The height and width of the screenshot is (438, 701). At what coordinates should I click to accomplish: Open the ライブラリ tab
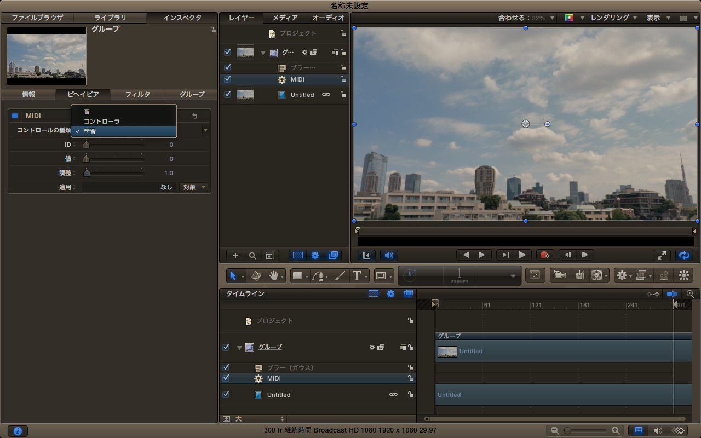click(x=110, y=18)
